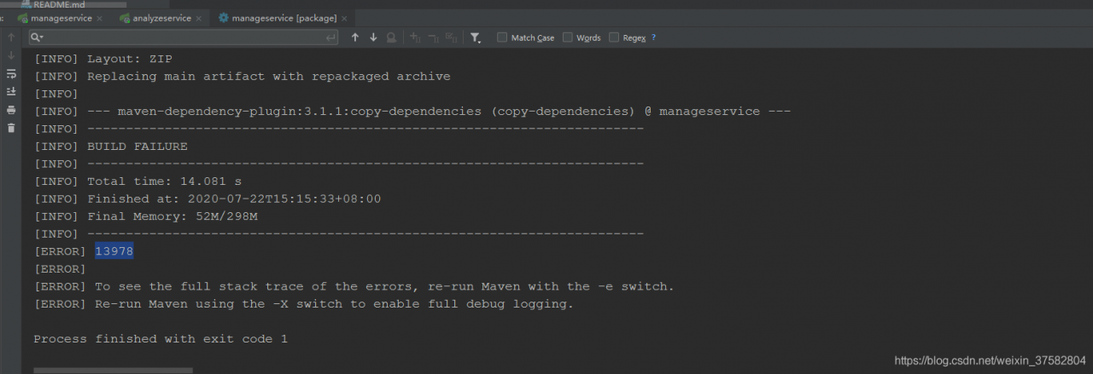Open the regex help question mark
The width and height of the screenshot is (1093, 374).
pyautogui.click(x=654, y=37)
